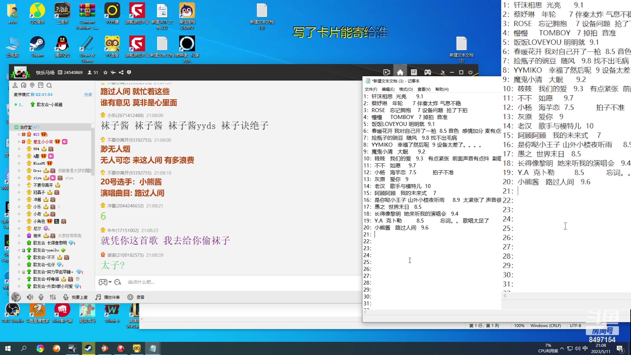The width and height of the screenshot is (631, 355).
Task: Toggle the microphone in the bottom toolbar
Action: pyautogui.click(x=41, y=297)
